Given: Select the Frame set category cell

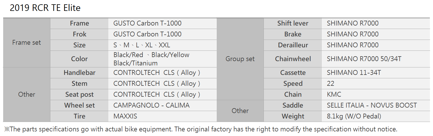Looking at the screenshot, I should pos(27,42).
